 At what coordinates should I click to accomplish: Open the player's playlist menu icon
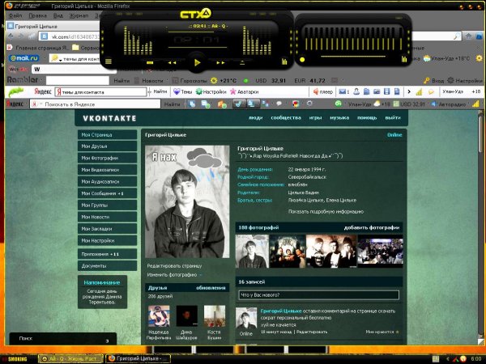[109, 61]
